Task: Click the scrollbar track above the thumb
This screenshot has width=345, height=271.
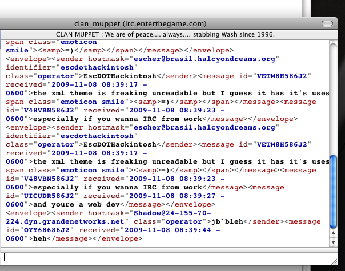Action: click(334, 99)
